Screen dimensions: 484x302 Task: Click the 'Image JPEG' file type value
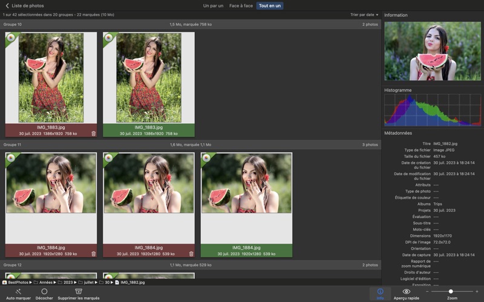click(x=443, y=150)
